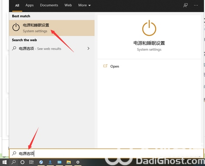Open the blue round browser taskbar icon
This screenshot has height=166, width=205.
[x=41, y=162]
